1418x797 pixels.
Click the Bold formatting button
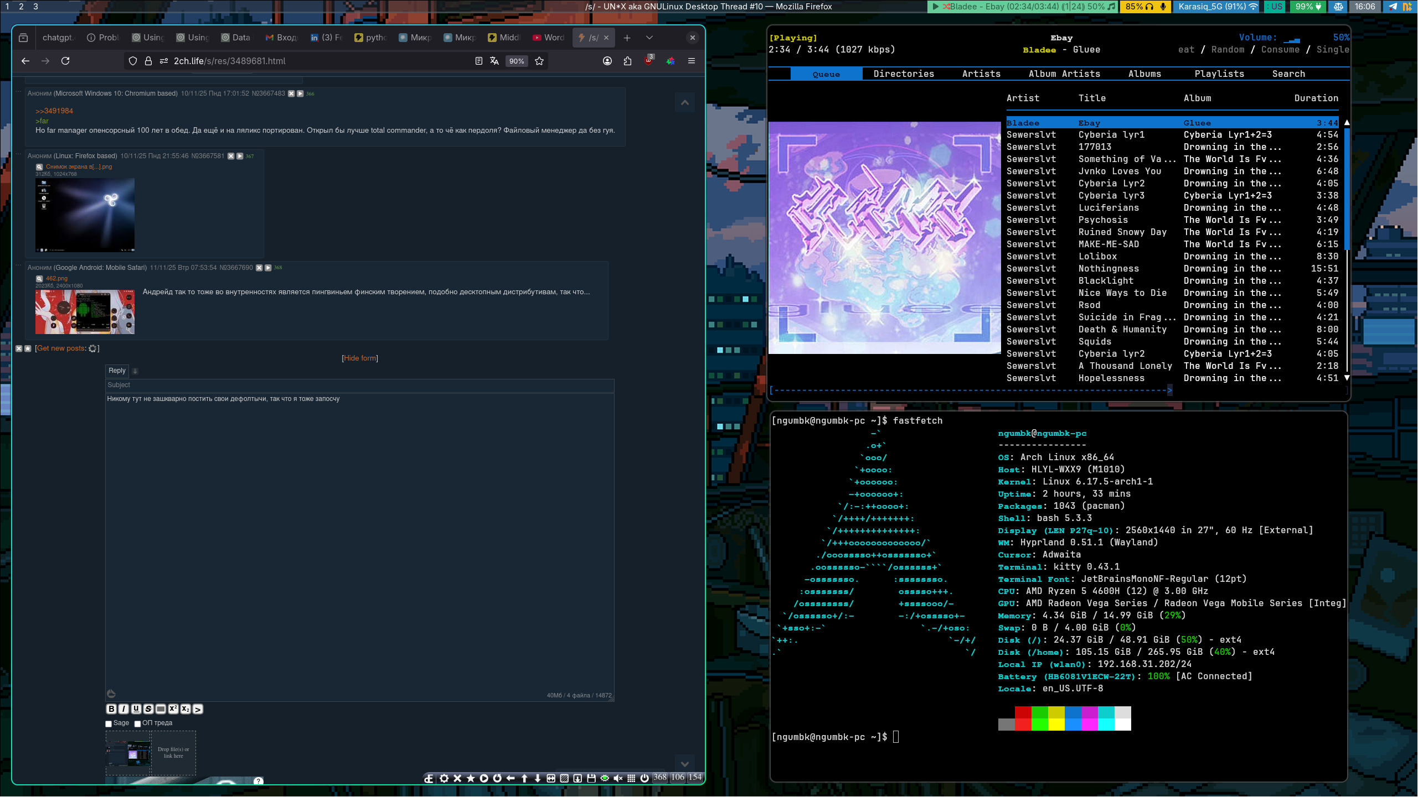111,709
